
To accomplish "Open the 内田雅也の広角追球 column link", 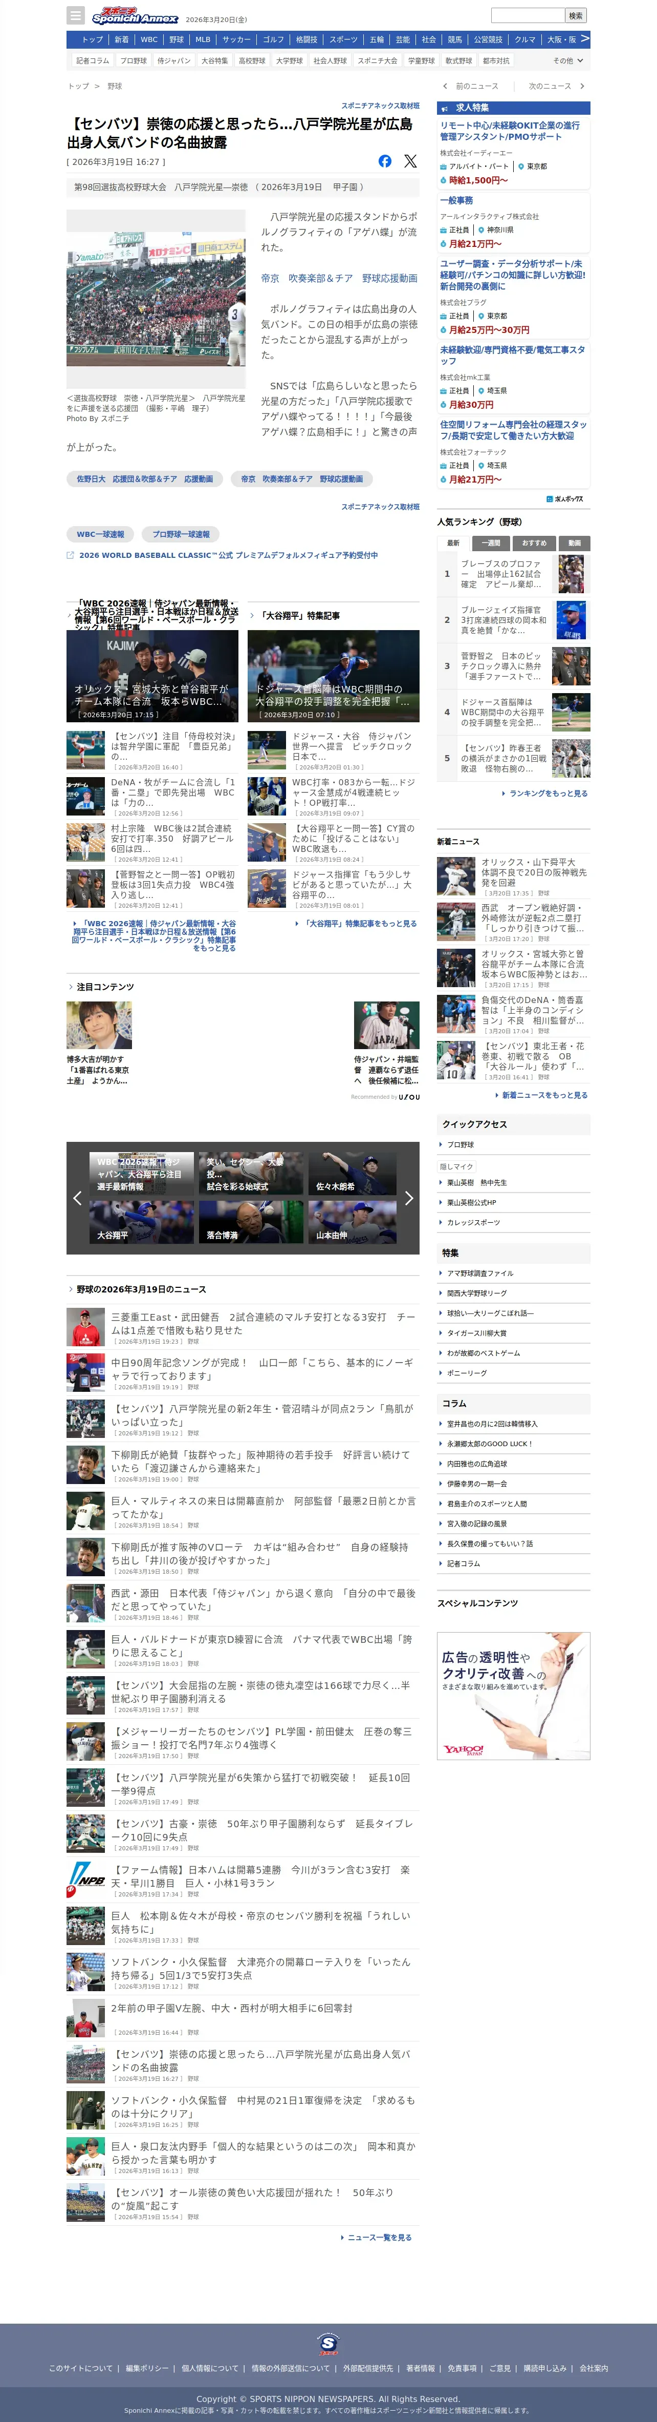I will [x=477, y=1463].
